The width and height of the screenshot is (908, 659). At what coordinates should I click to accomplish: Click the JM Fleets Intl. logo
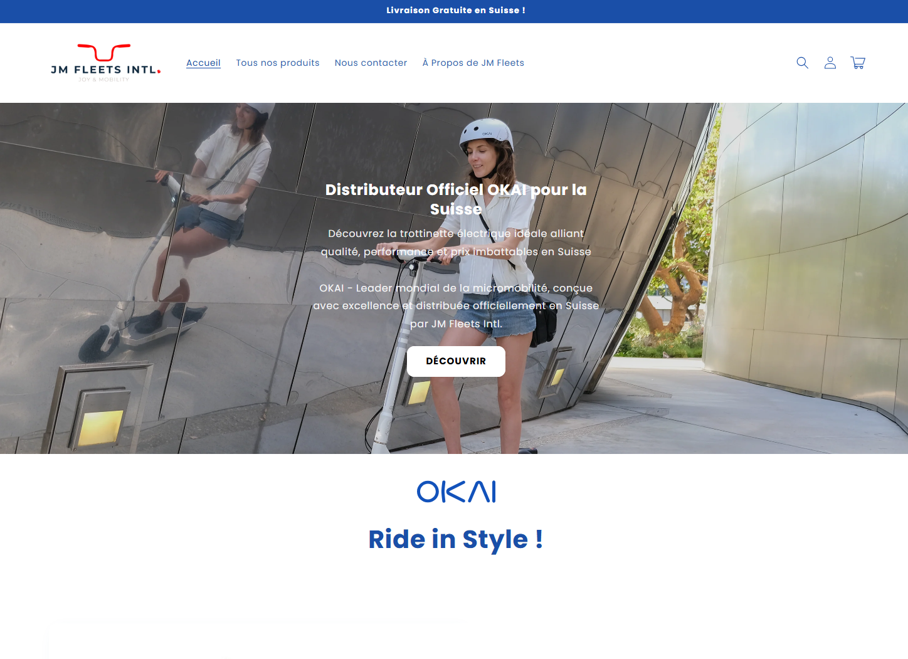click(105, 63)
